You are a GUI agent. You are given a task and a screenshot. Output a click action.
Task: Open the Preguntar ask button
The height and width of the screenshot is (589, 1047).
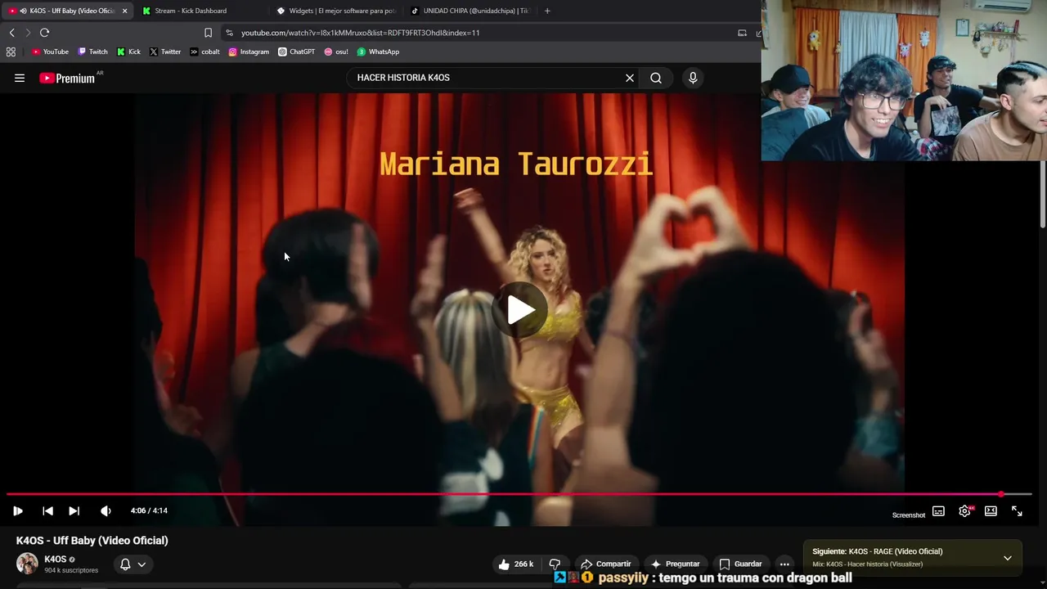click(x=675, y=564)
